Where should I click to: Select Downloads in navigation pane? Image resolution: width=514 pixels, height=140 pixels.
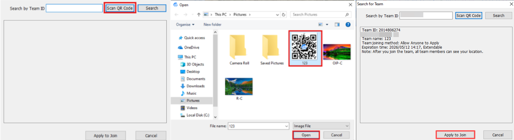pos(193,86)
